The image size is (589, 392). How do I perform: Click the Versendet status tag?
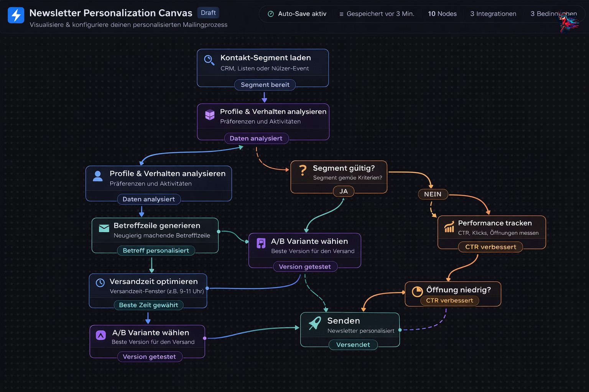tap(353, 345)
